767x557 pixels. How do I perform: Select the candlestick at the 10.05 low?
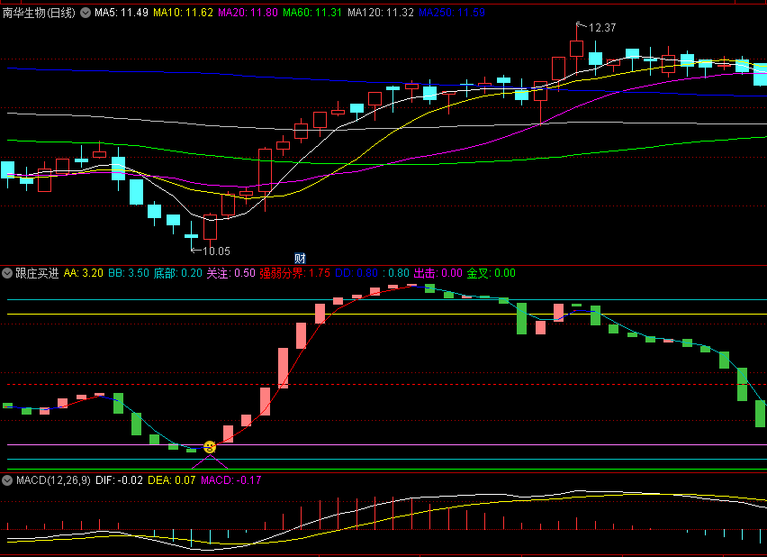click(191, 236)
